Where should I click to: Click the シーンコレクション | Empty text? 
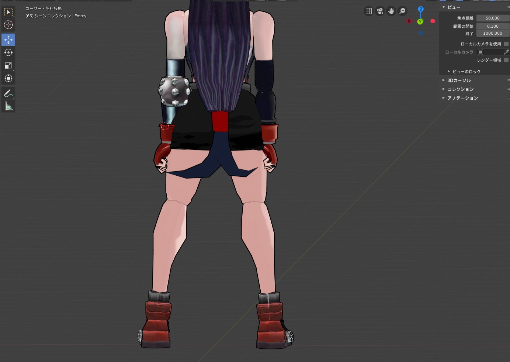[x=60, y=16]
